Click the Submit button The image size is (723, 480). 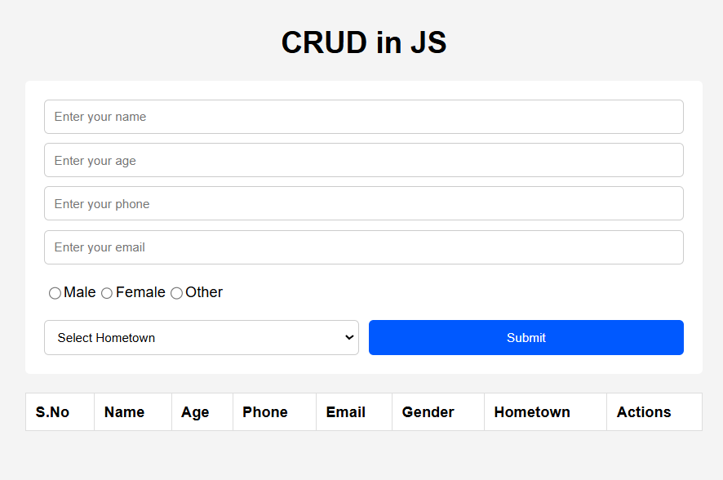pyautogui.click(x=526, y=338)
